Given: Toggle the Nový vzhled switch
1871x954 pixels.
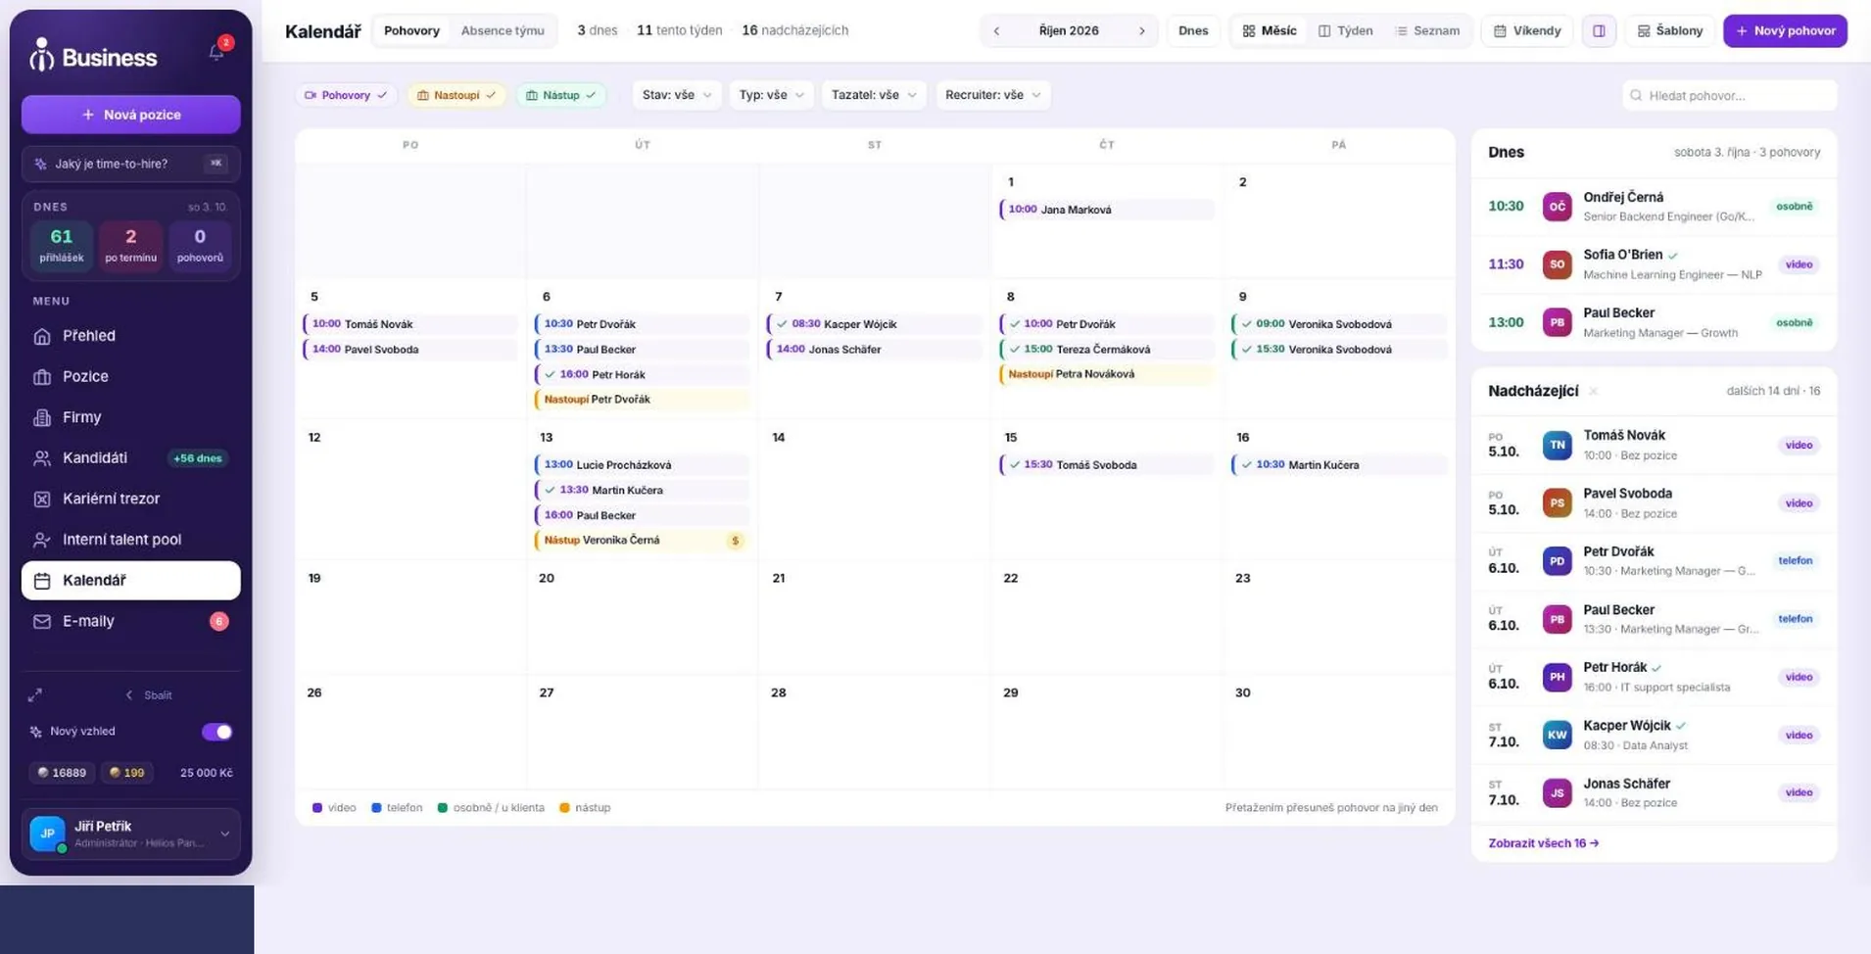Looking at the screenshot, I should pos(216,732).
